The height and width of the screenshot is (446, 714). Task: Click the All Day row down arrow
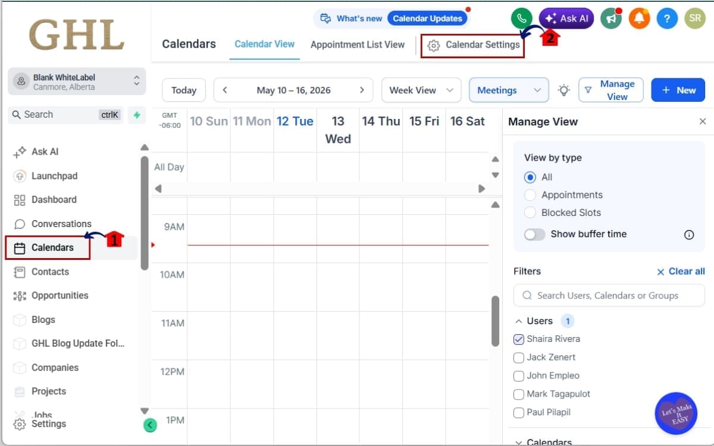(x=495, y=175)
